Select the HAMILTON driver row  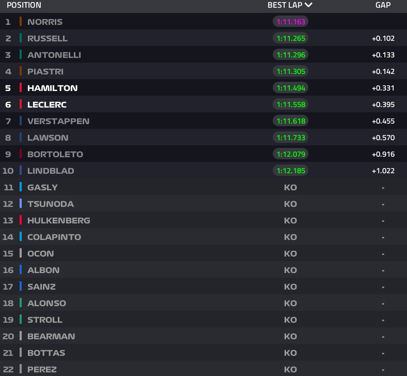tap(203, 88)
